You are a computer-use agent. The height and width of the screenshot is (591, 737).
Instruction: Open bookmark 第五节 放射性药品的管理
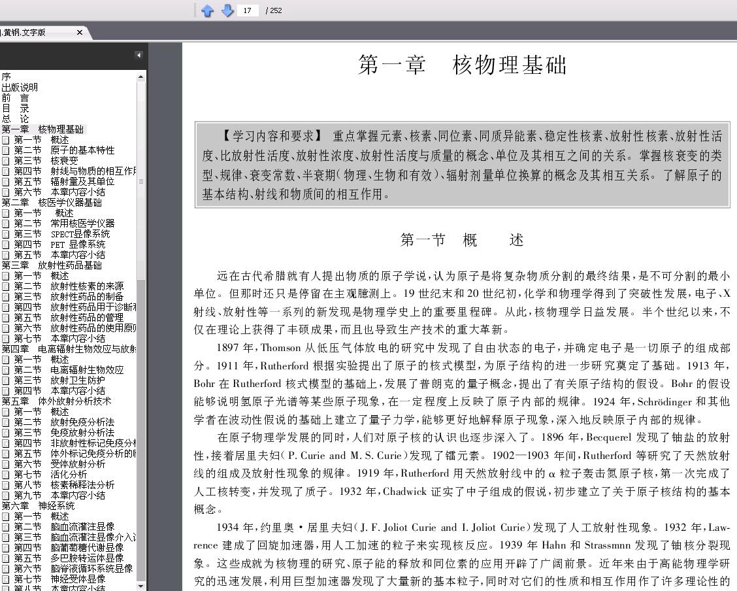pos(69,317)
